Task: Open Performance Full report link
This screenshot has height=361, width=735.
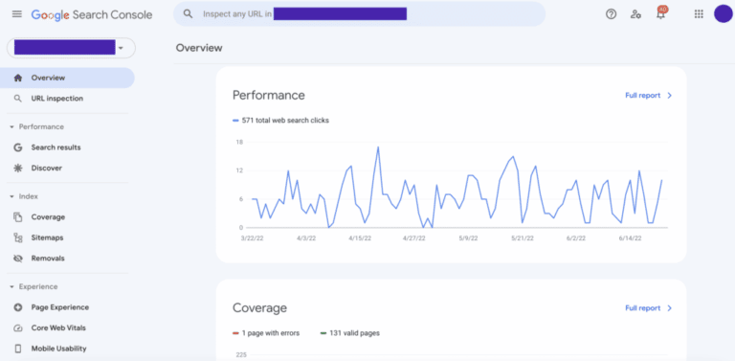Action: [643, 96]
